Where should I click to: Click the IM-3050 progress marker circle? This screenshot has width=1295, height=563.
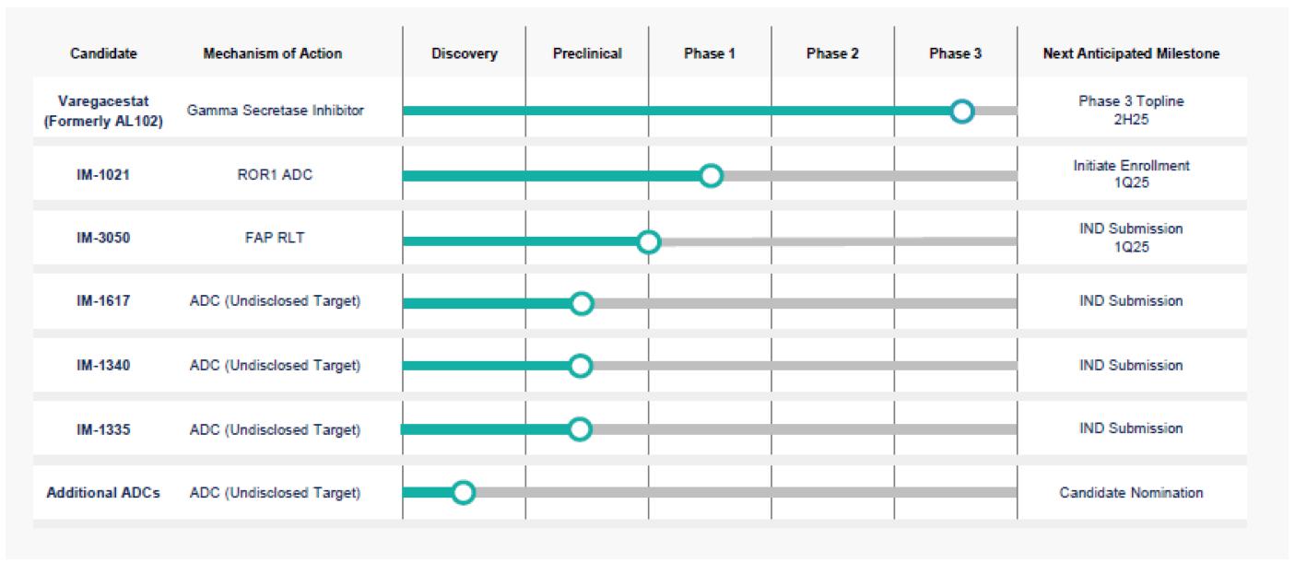click(648, 241)
